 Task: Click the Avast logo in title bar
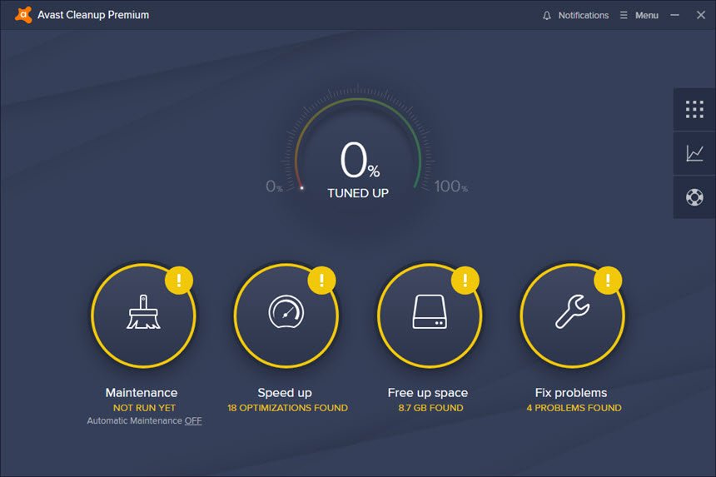tap(23, 15)
